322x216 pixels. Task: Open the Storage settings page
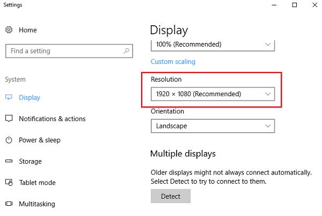30,161
